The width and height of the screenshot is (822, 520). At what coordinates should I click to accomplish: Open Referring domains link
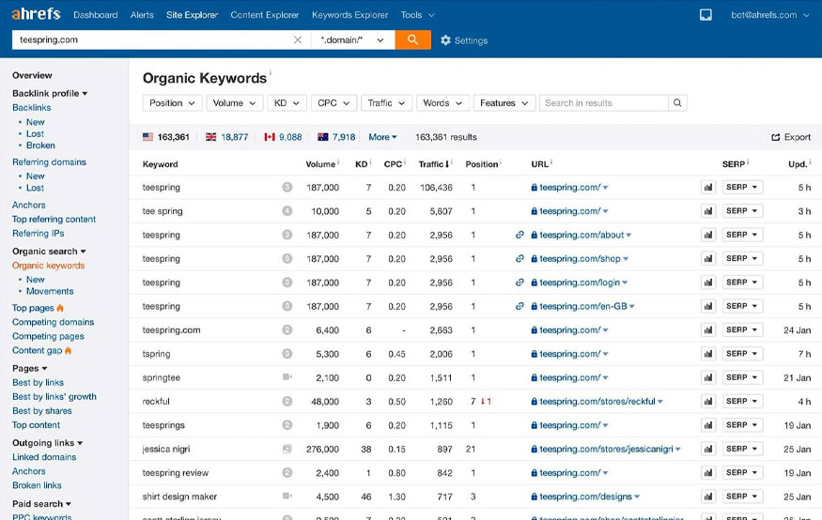coord(49,162)
